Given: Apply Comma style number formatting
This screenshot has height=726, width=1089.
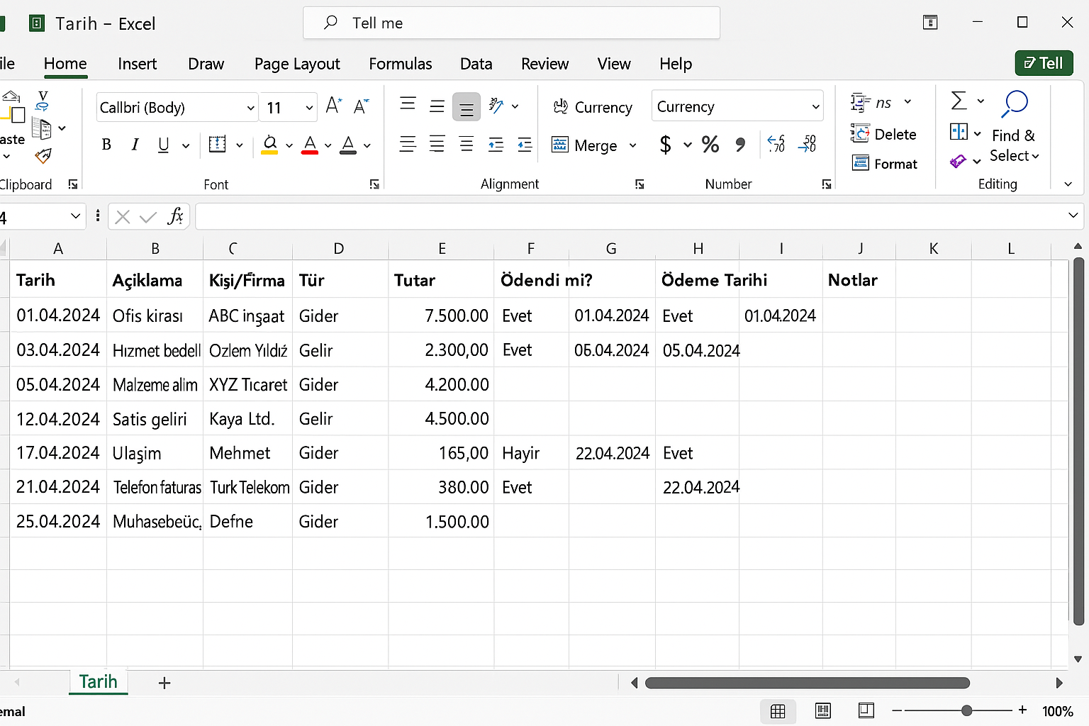Looking at the screenshot, I should 740,145.
